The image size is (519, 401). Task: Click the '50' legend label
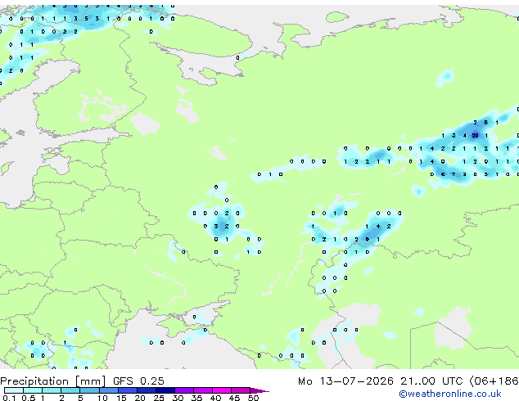pos(253,398)
